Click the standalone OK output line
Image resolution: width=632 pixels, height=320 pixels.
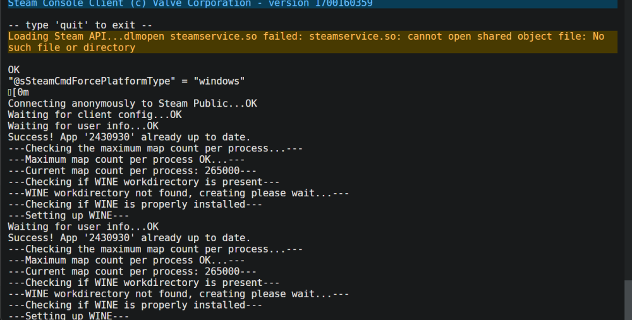pyautogui.click(x=14, y=70)
